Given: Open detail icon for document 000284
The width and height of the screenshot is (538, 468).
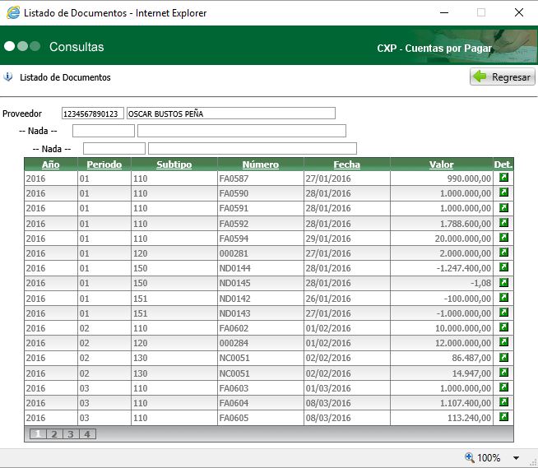Looking at the screenshot, I should point(503,343).
